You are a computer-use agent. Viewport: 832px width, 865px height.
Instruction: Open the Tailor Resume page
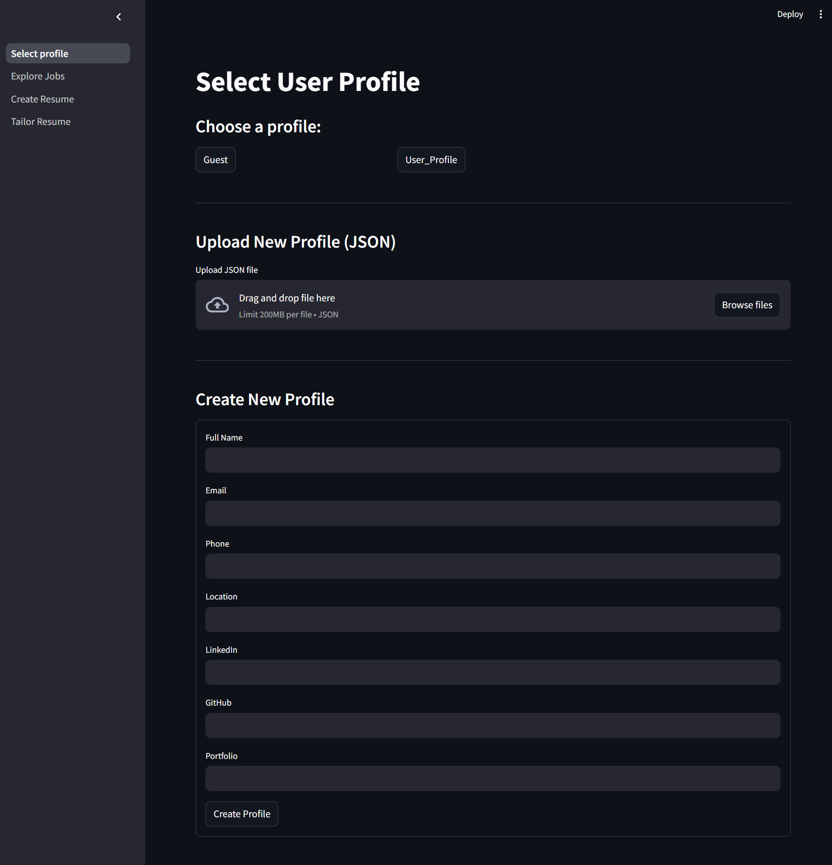(40, 121)
